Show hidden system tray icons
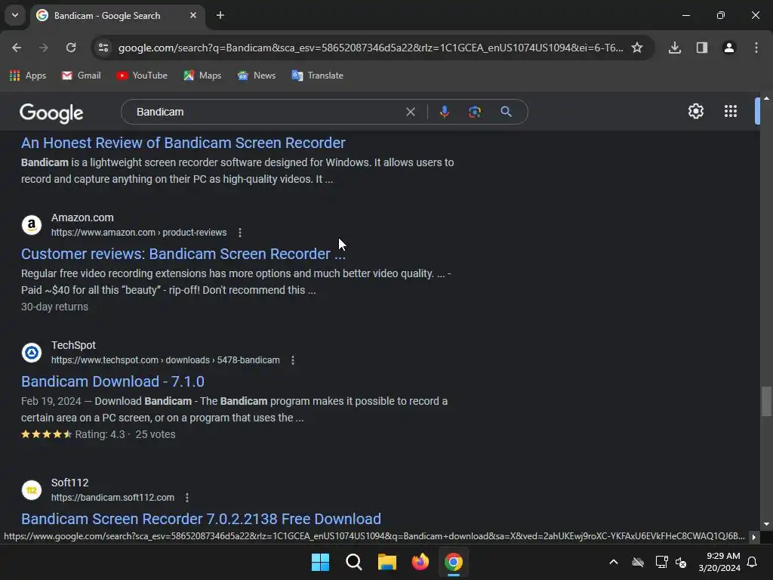This screenshot has height=580, width=773. [x=614, y=562]
